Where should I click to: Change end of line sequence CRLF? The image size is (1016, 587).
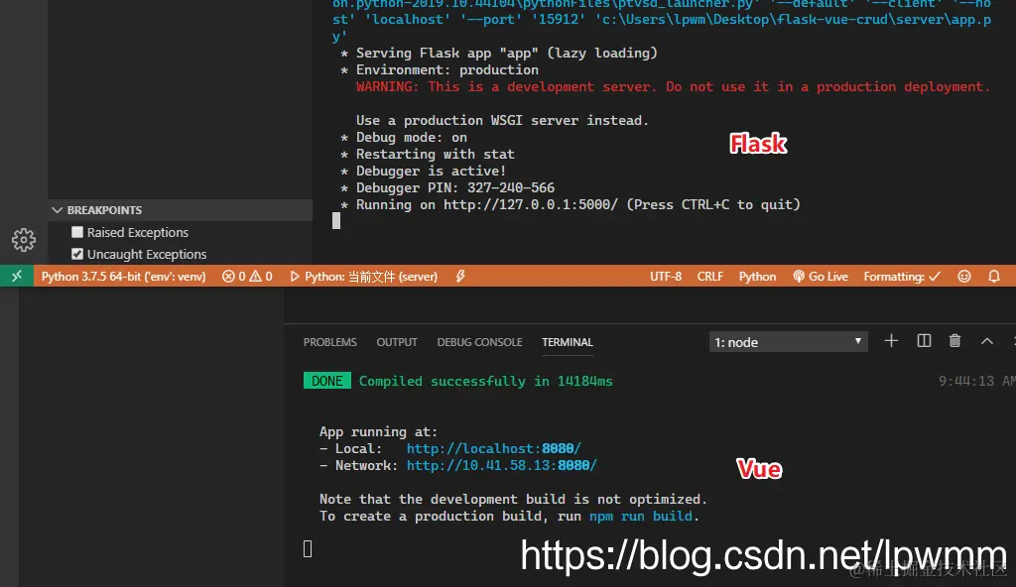tap(710, 276)
